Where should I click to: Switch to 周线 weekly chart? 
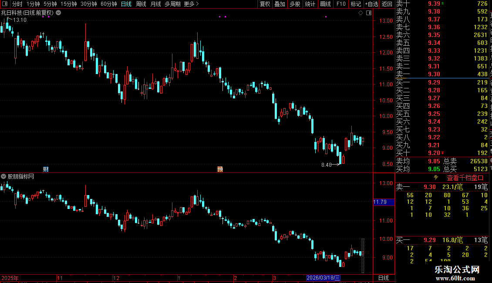tap(141, 4)
